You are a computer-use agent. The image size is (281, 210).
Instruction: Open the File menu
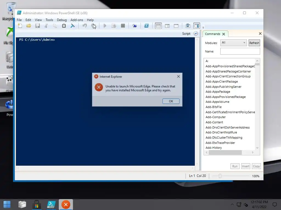[19, 20]
